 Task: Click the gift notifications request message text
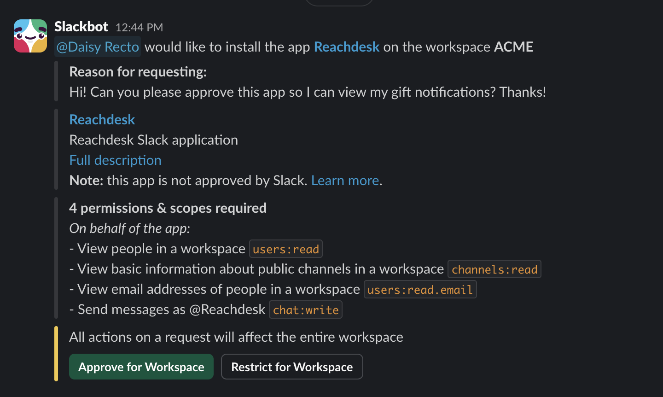click(x=308, y=92)
